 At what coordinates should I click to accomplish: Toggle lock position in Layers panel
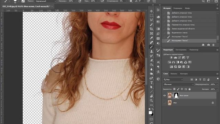[182, 89]
